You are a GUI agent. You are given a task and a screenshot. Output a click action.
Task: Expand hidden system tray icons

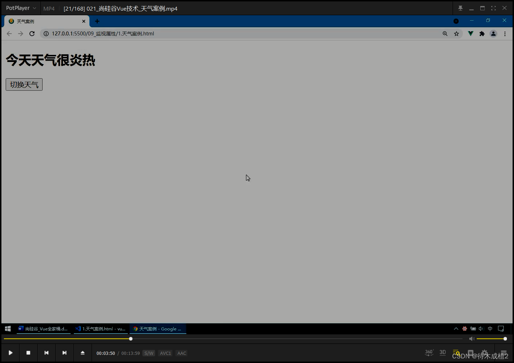(456, 329)
